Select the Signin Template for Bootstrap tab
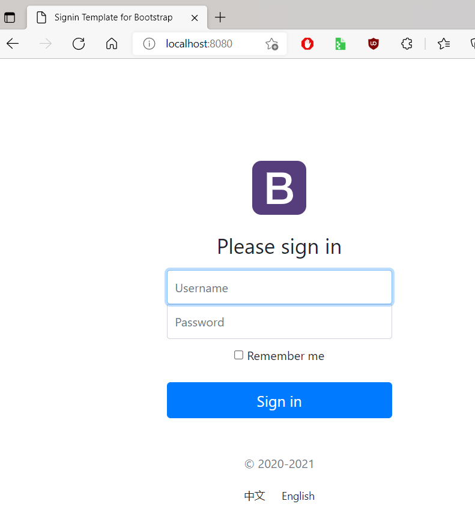The width and height of the screenshot is (475, 531). (x=113, y=17)
